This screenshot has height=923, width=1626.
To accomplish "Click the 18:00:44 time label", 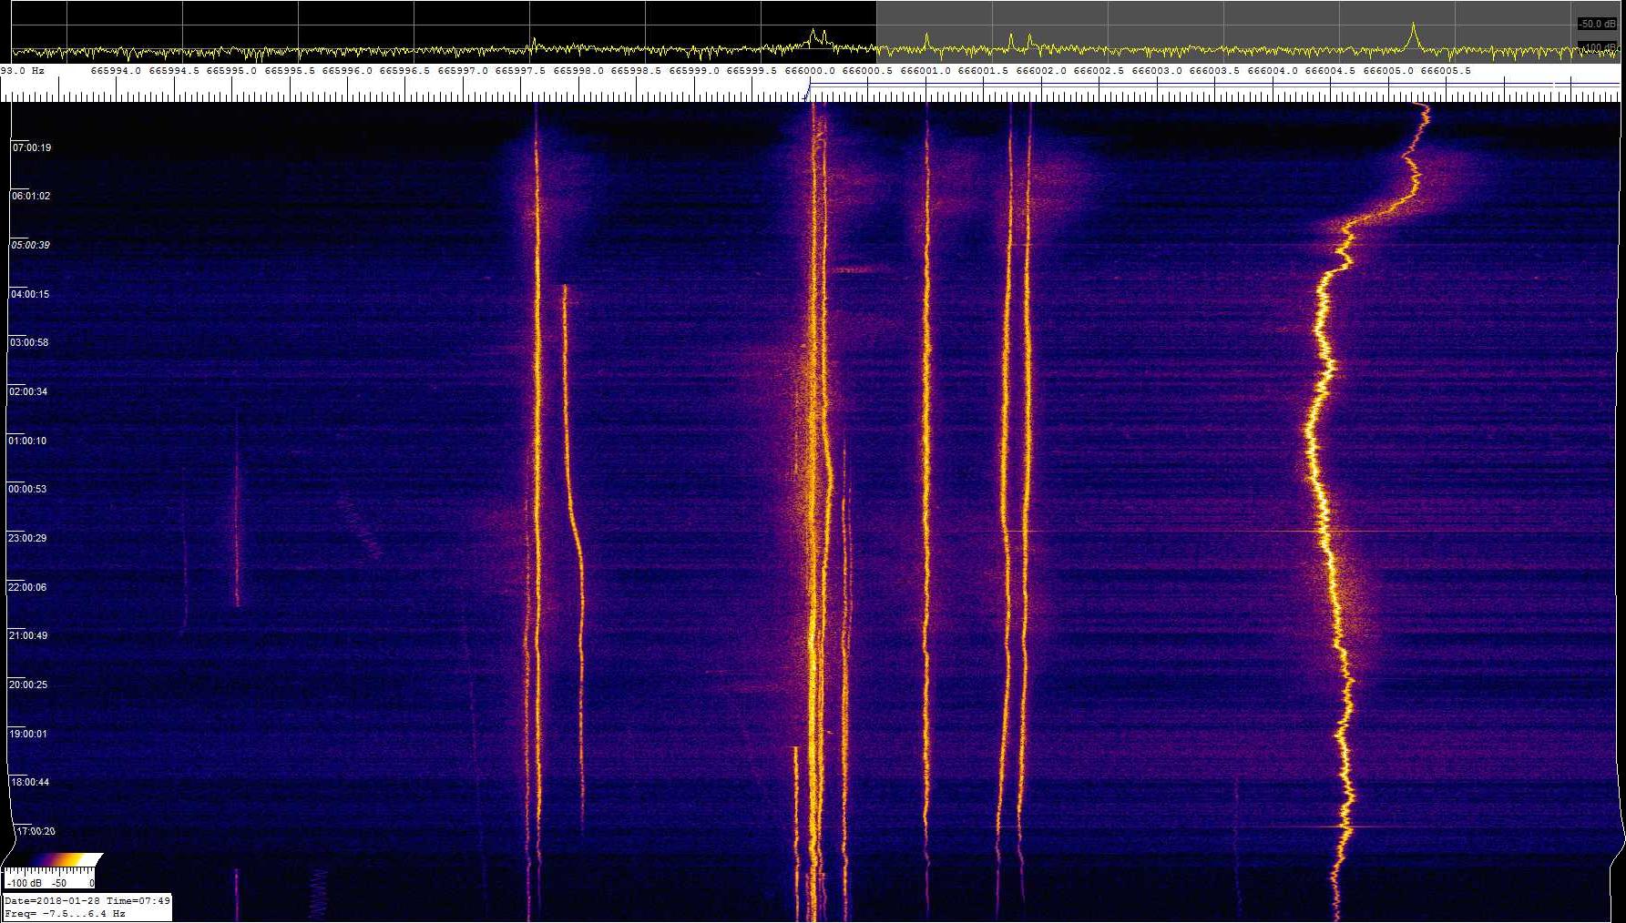I will pyautogui.click(x=30, y=782).
